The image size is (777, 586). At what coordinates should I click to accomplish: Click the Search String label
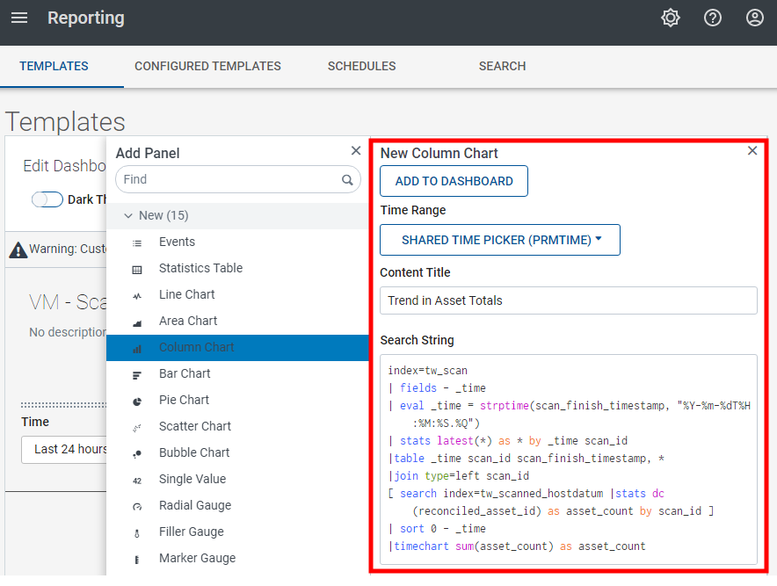tap(417, 340)
